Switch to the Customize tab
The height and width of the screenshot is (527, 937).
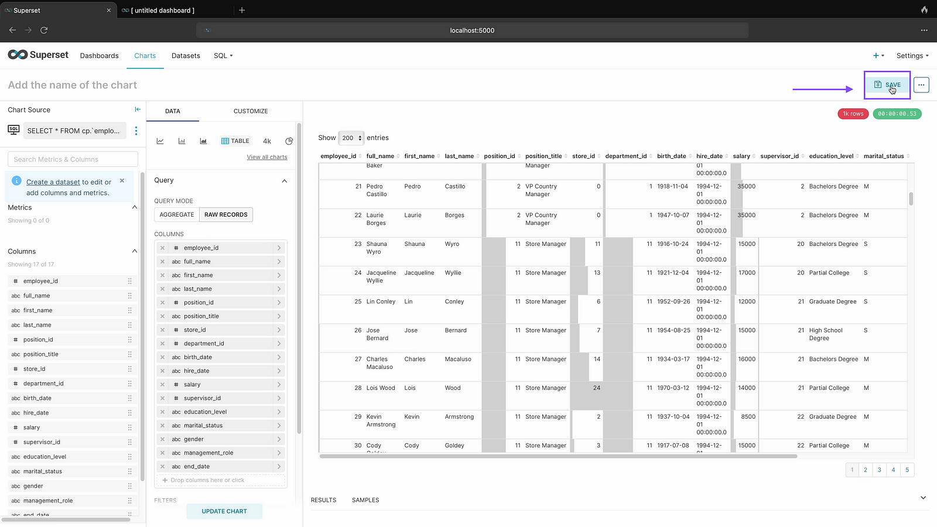pos(251,111)
